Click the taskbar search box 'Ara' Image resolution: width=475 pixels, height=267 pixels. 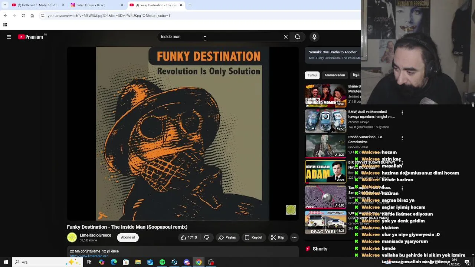(47, 262)
